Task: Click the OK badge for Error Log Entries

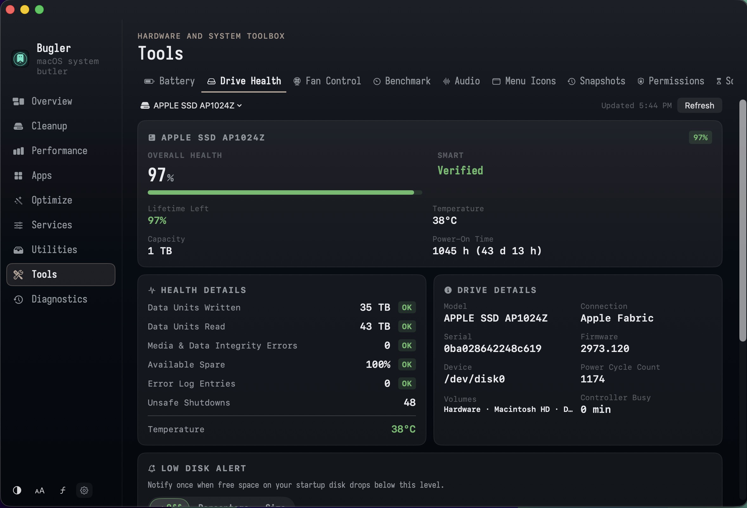Action: click(x=407, y=383)
